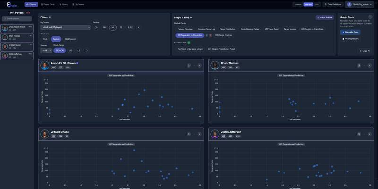Switch to the Query tab
This screenshot has height=189, width=378.
(63, 4)
